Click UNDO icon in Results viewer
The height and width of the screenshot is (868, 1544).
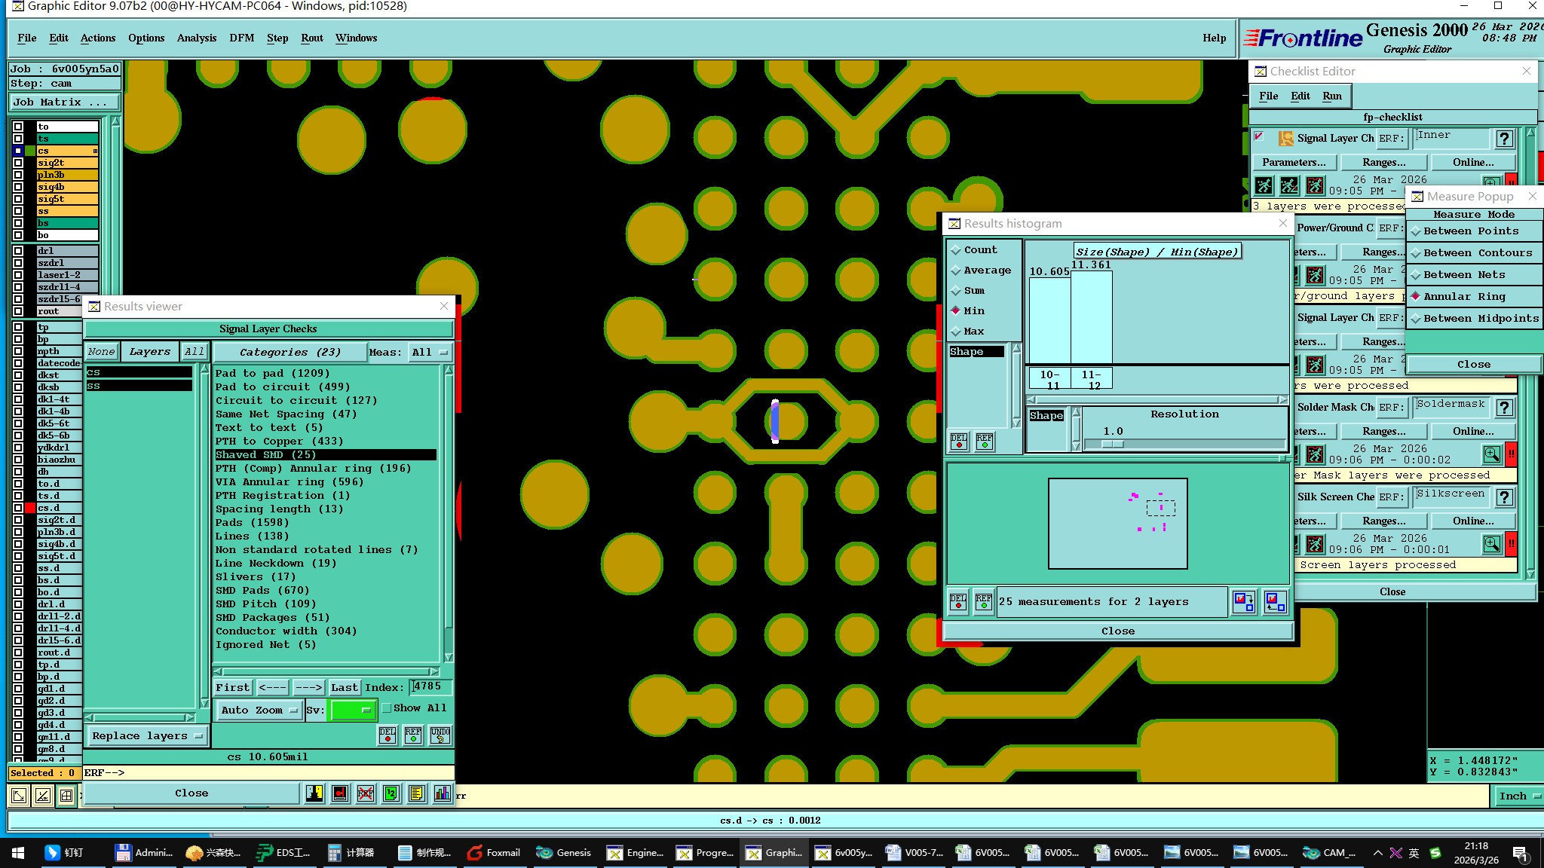pos(440,735)
